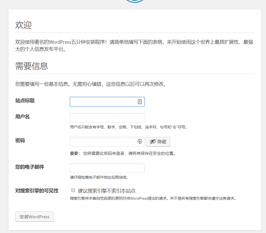266x233 pixels.
Task: Hide the password using the 隐藏 button
Action: 158,141
